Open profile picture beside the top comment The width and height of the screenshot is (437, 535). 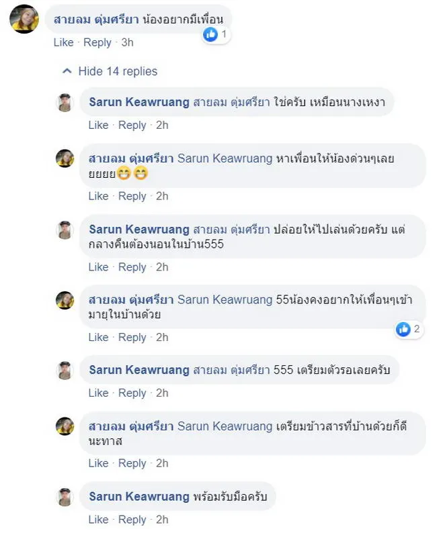[x=24, y=19]
